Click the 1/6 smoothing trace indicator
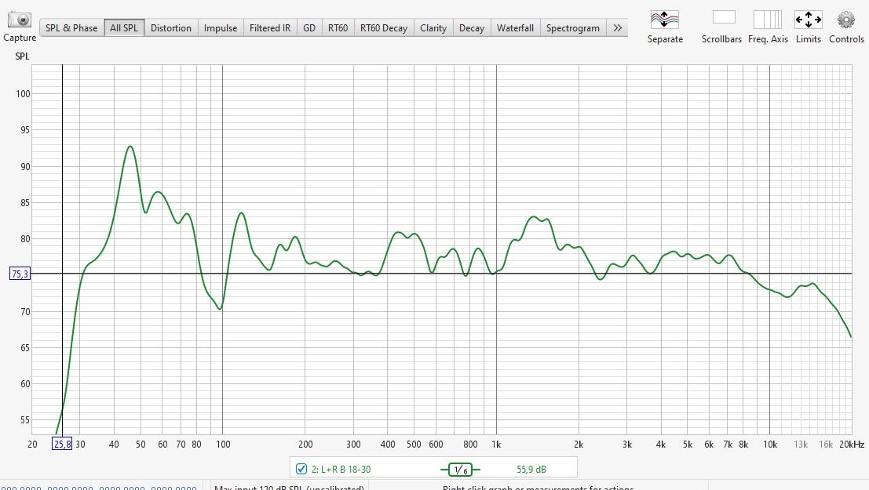The height and width of the screenshot is (490, 869). [460, 470]
